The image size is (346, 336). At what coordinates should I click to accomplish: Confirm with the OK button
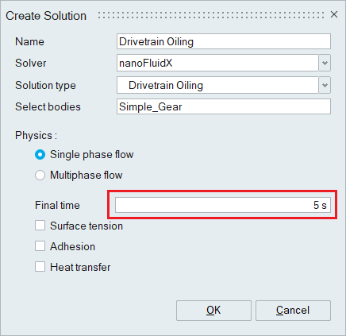click(x=213, y=311)
